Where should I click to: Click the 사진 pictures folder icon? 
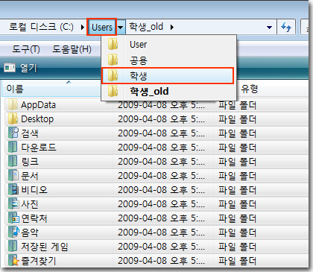pos(13,204)
